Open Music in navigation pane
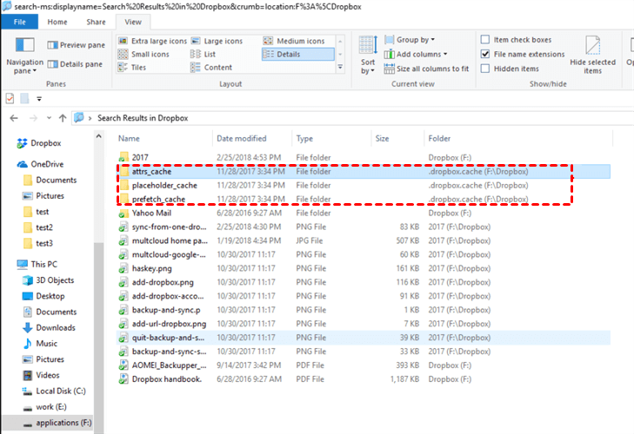This screenshot has height=434, width=634. [40, 344]
